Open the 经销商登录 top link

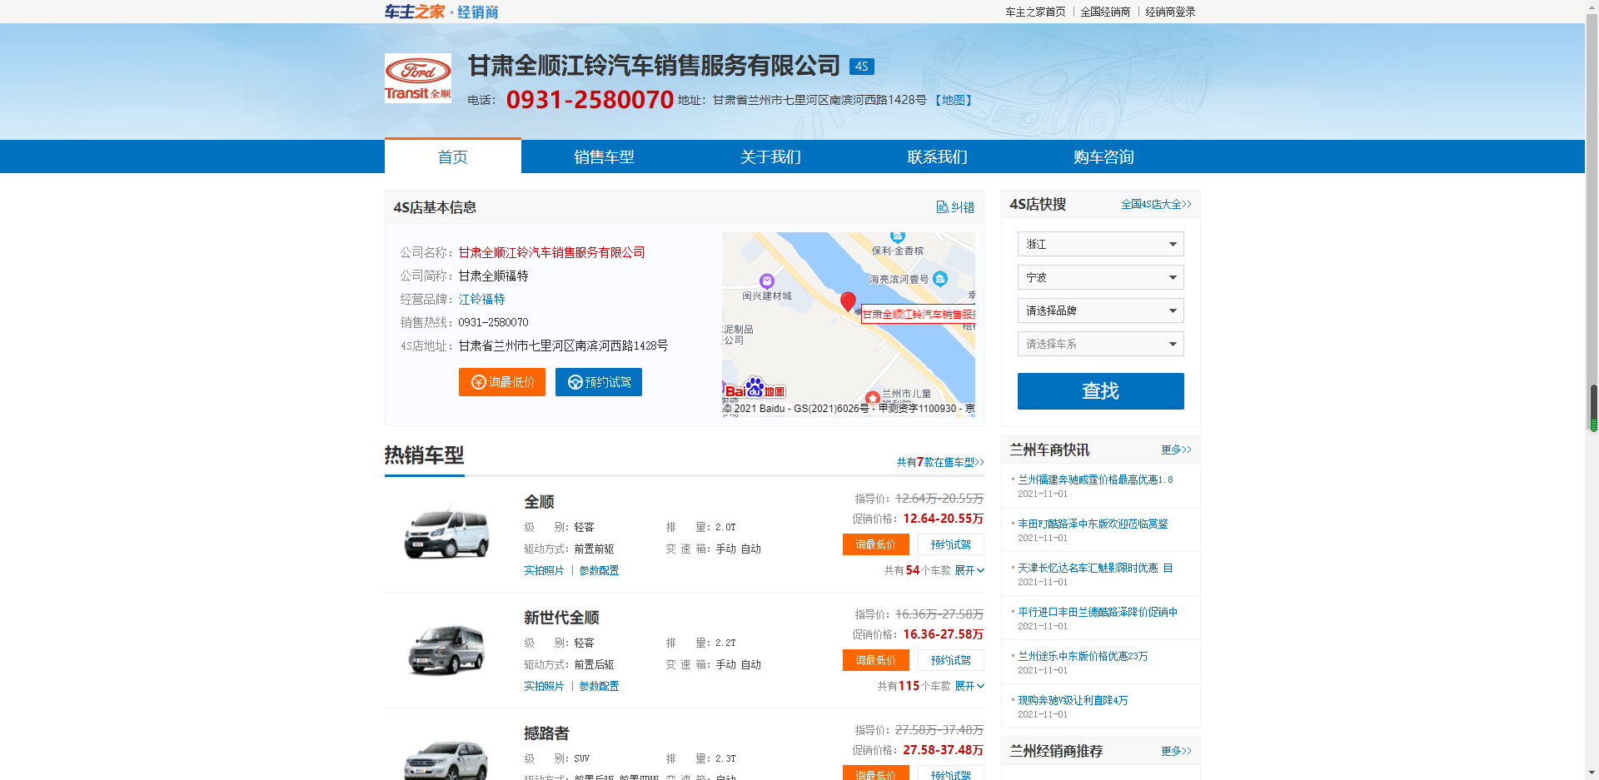pos(1170,12)
